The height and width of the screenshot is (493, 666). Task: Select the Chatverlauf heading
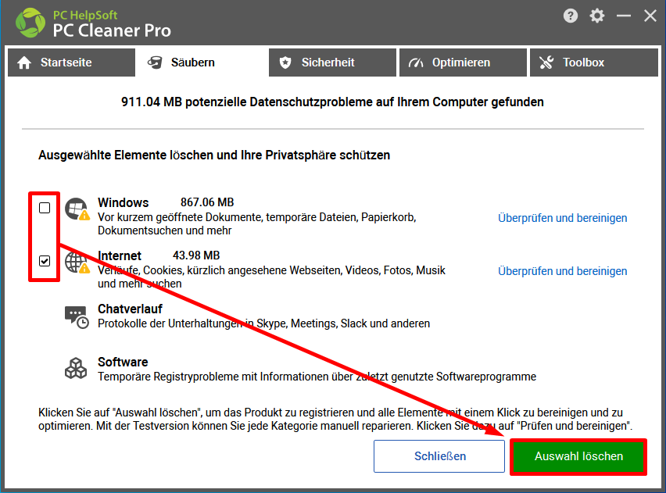(x=130, y=309)
